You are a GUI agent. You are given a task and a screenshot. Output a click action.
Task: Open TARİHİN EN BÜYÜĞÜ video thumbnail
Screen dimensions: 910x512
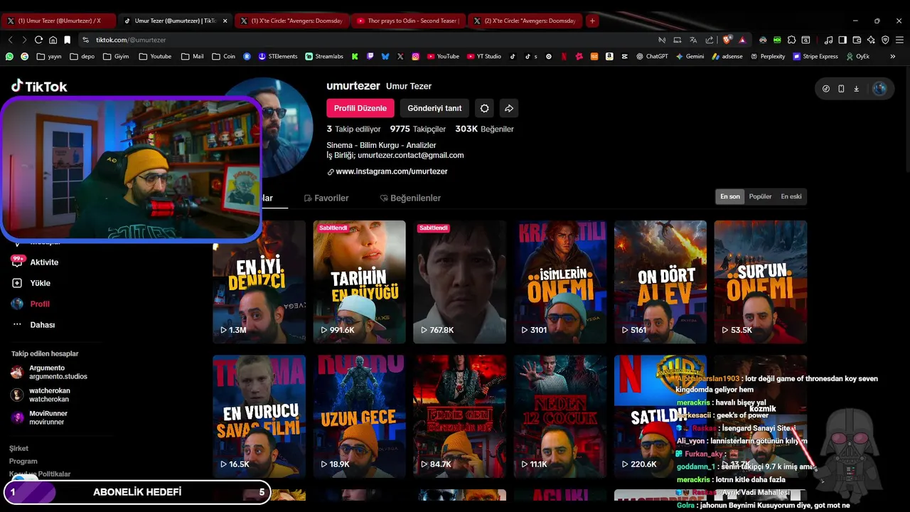tap(360, 282)
